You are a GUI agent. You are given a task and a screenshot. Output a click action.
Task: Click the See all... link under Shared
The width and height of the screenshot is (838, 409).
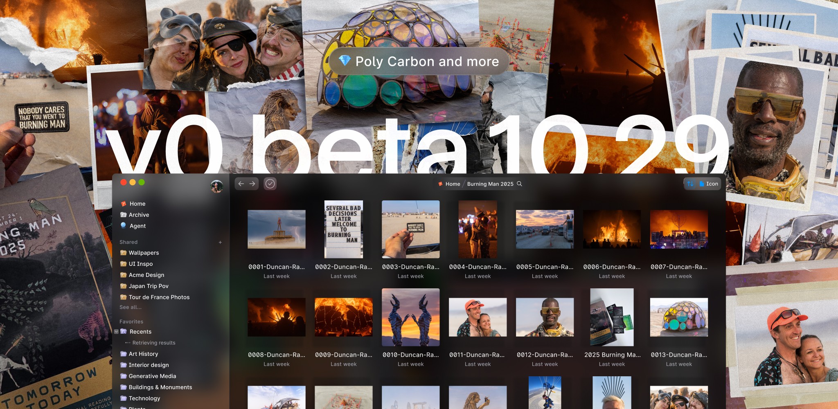[x=131, y=307]
